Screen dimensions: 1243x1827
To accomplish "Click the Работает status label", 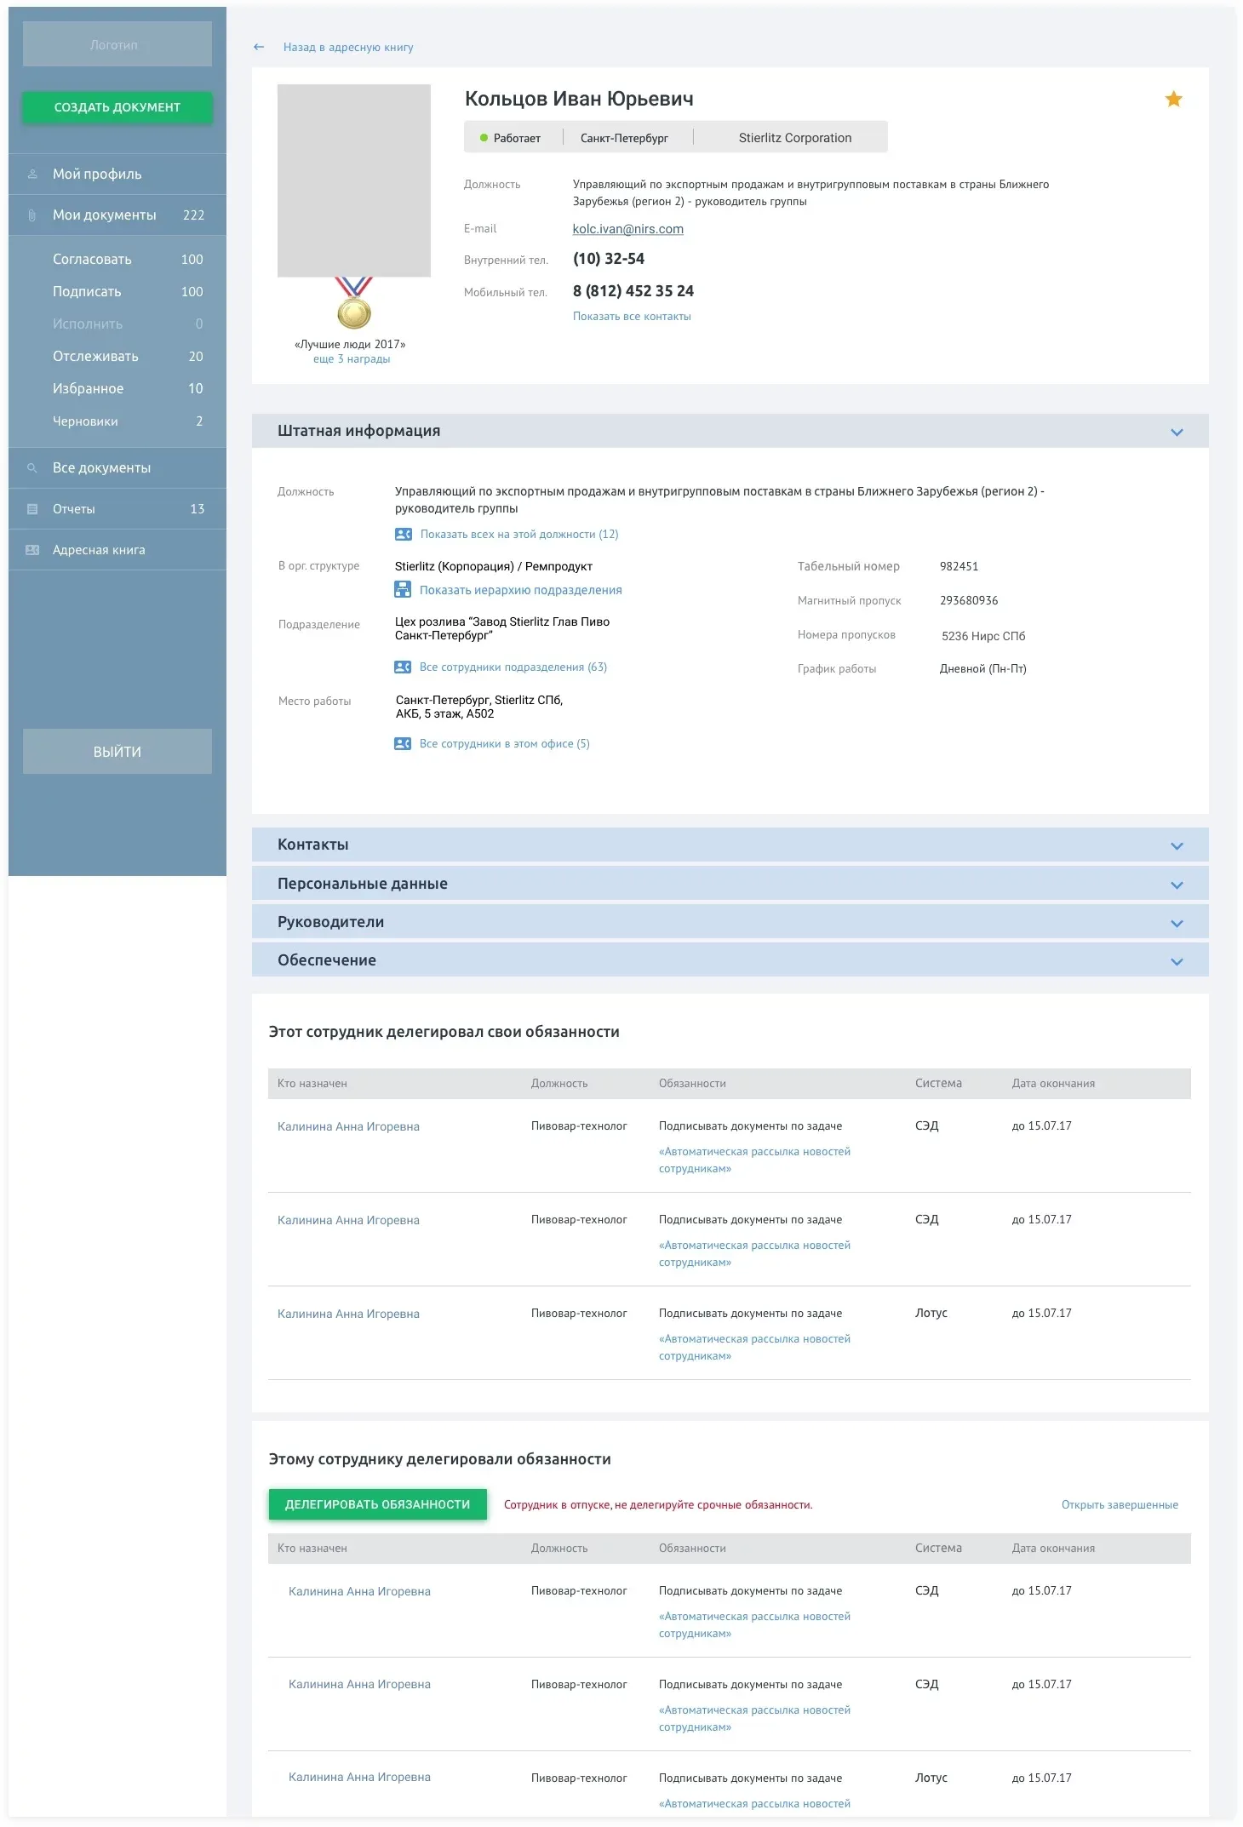I will [517, 138].
